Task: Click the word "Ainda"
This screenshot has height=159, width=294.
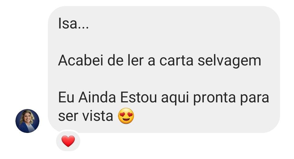Action: (x=97, y=98)
